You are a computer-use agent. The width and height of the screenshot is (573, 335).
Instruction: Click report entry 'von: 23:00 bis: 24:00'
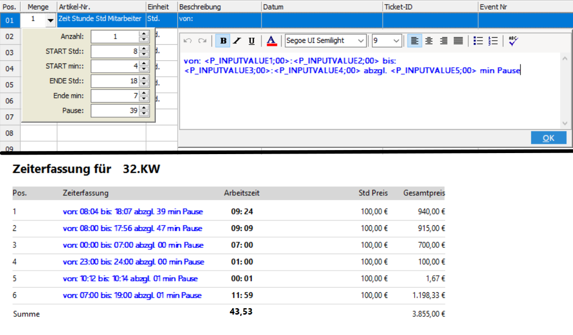[x=134, y=262]
